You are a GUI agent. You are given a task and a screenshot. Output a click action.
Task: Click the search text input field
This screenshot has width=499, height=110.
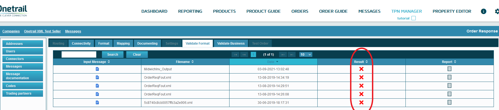[79, 55]
